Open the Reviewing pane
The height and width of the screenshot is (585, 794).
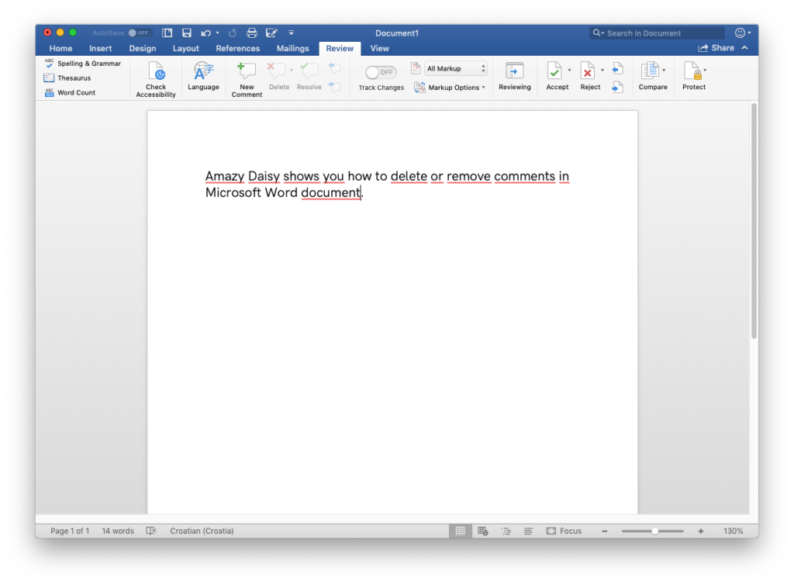(x=514, y=72)
